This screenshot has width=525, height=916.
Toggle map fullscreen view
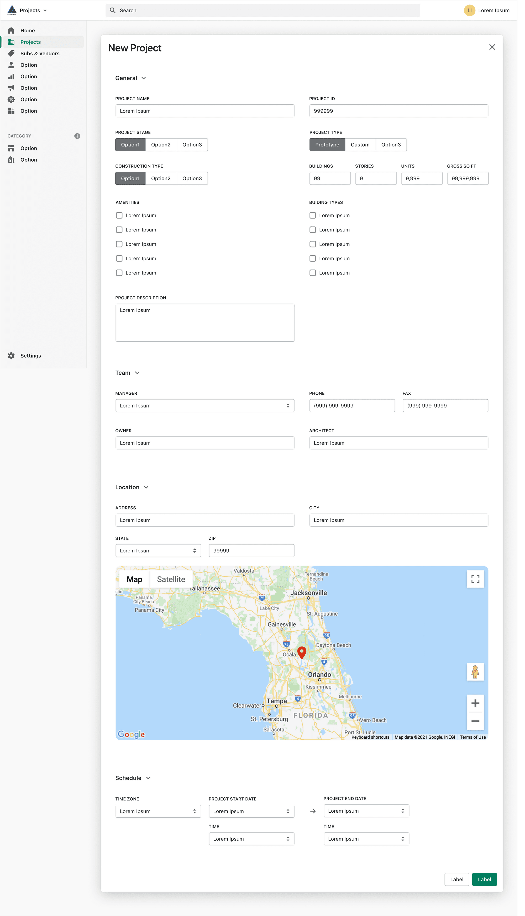(475, 579)
